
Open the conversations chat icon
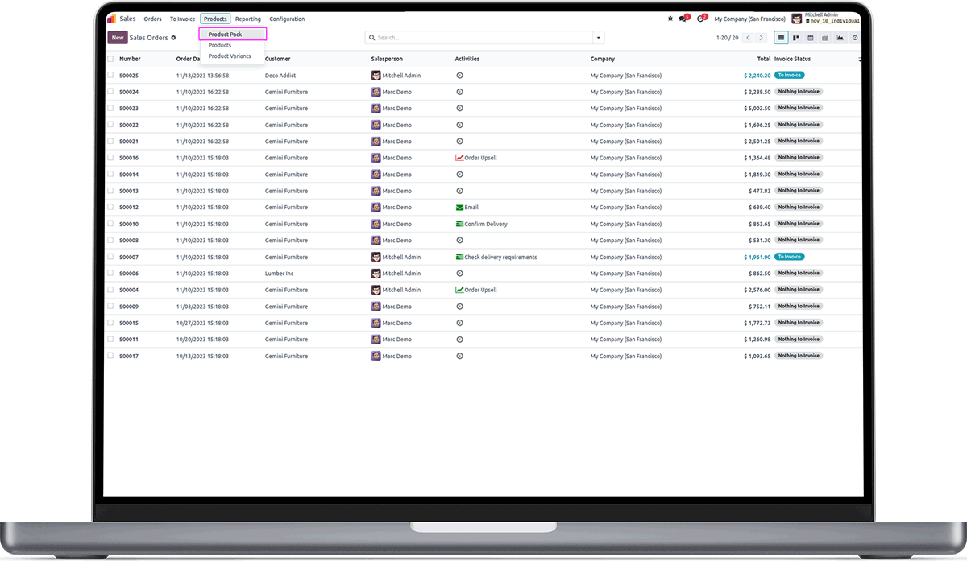click(683, 19)
